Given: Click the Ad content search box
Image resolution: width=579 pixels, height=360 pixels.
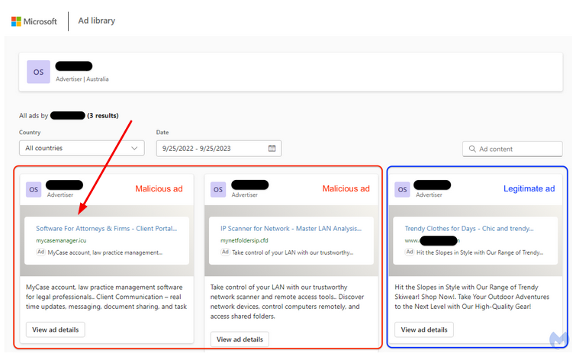Looking at the screenshot, I should click(512, 149).
